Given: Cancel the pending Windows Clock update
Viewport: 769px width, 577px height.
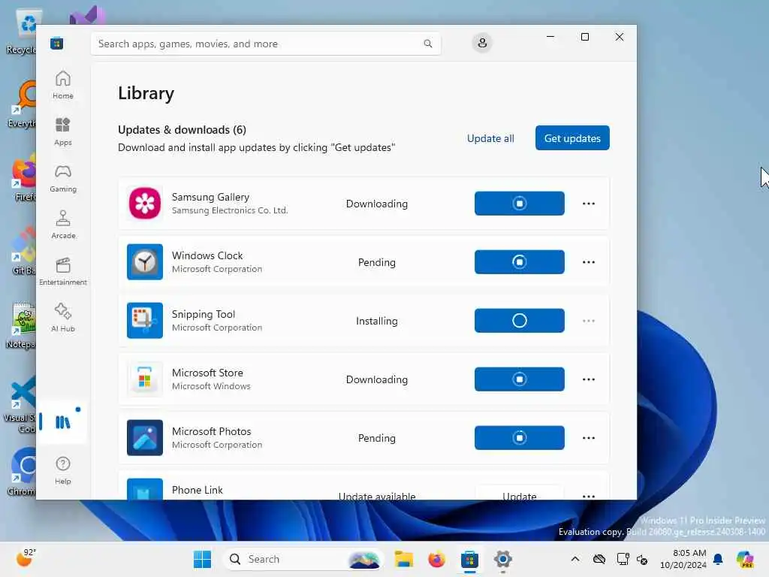Looking at the screenshot, I should point(520,262).
